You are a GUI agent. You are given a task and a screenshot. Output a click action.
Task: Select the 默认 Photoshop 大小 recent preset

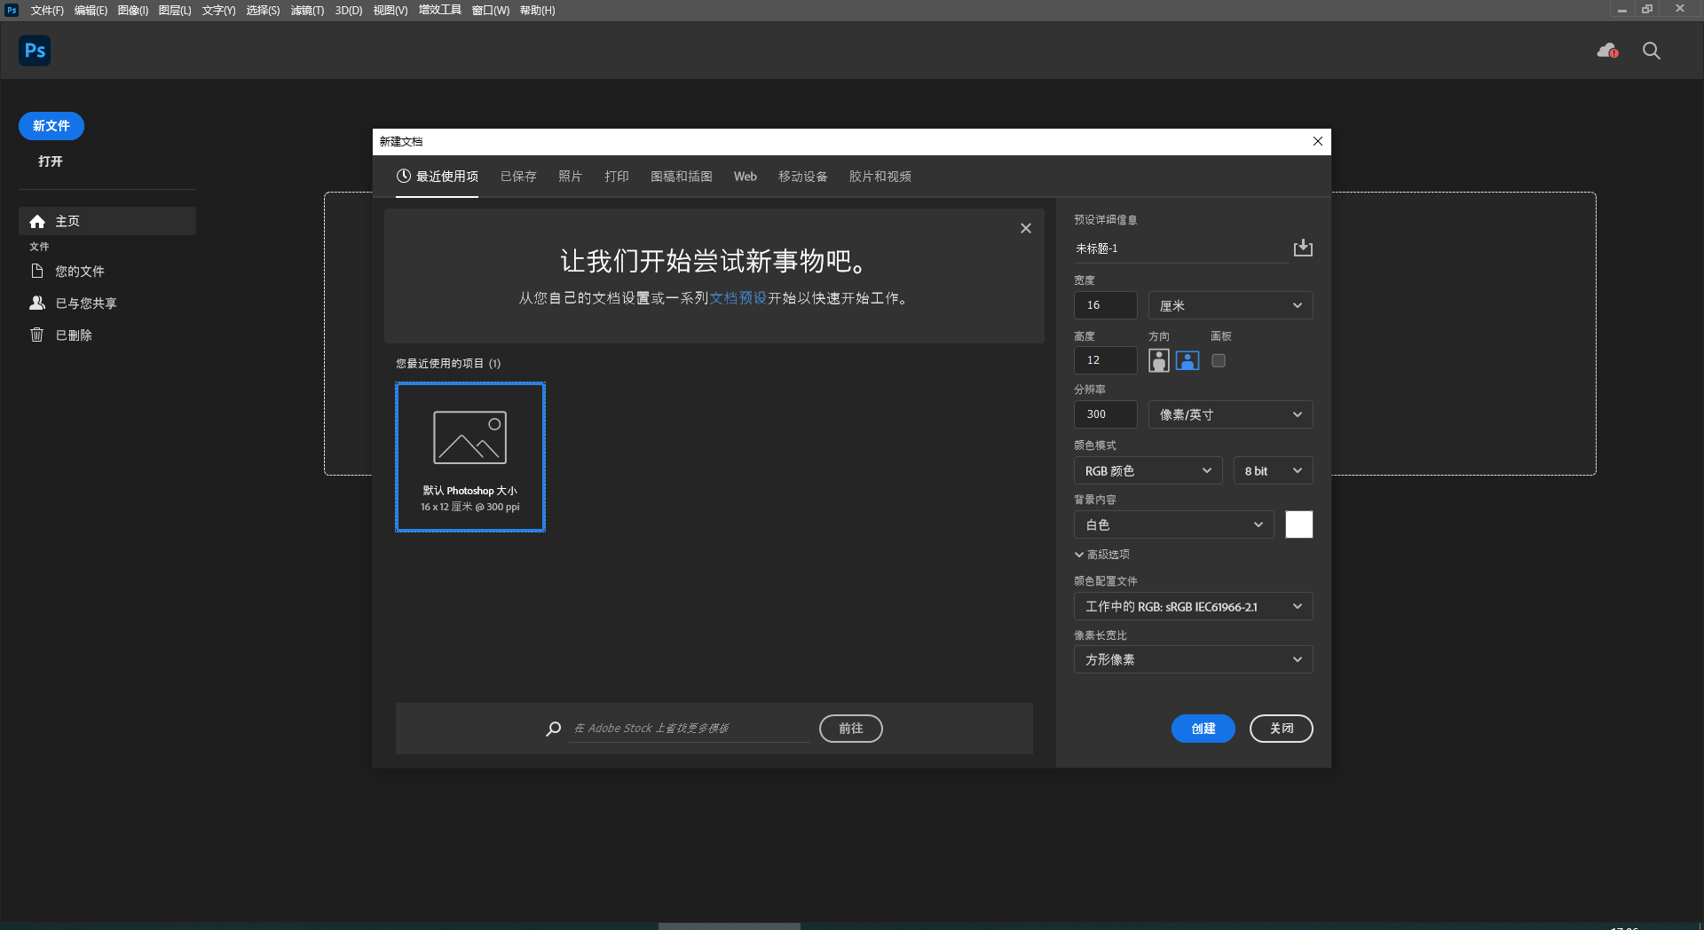click(469, 457)
